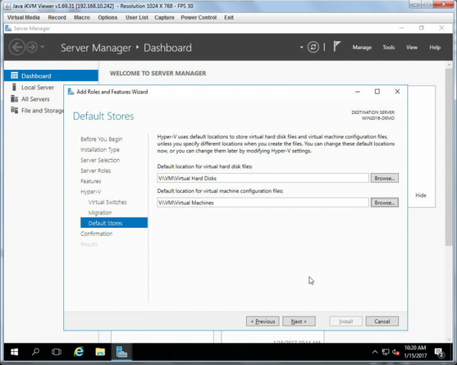Go back with Server Manager back arrow
The image size is (457, 365).
click(16, 47)
